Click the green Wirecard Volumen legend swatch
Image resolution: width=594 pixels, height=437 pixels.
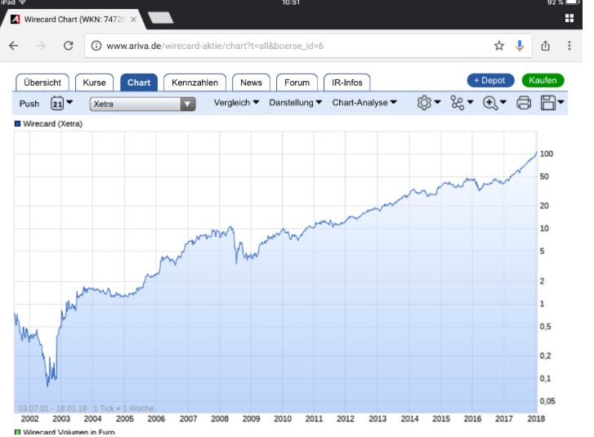click(x=17, y=432)
